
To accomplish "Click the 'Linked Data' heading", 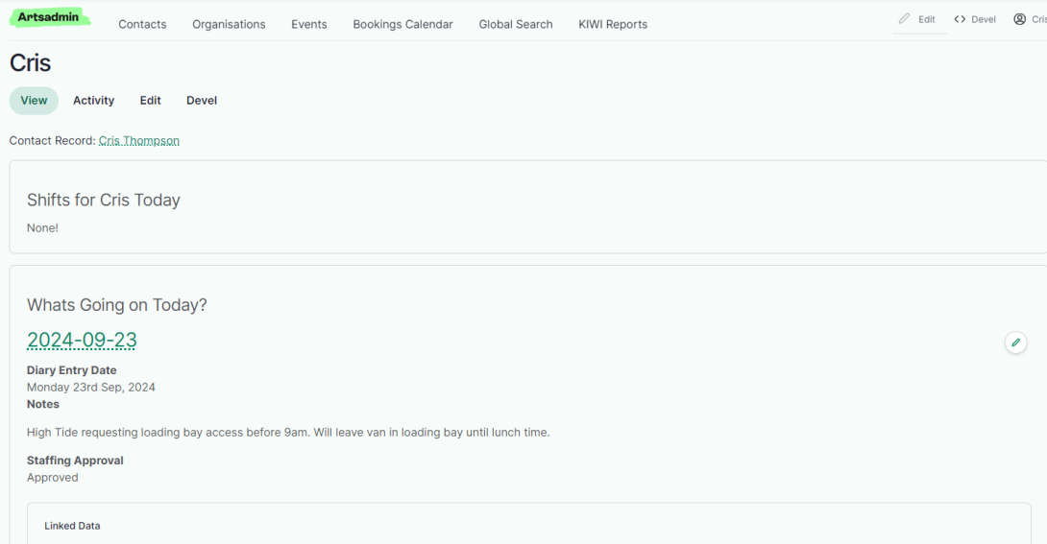I will tap(72, 526).
